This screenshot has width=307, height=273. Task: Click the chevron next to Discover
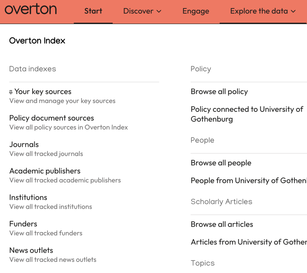(159, 11)
